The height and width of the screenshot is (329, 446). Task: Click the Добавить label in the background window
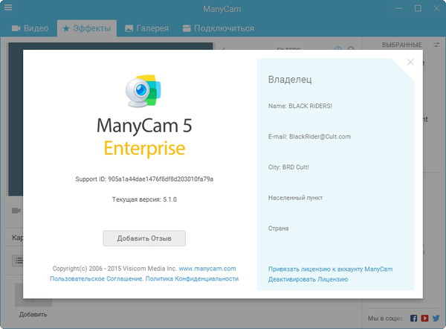click(33, 314)
